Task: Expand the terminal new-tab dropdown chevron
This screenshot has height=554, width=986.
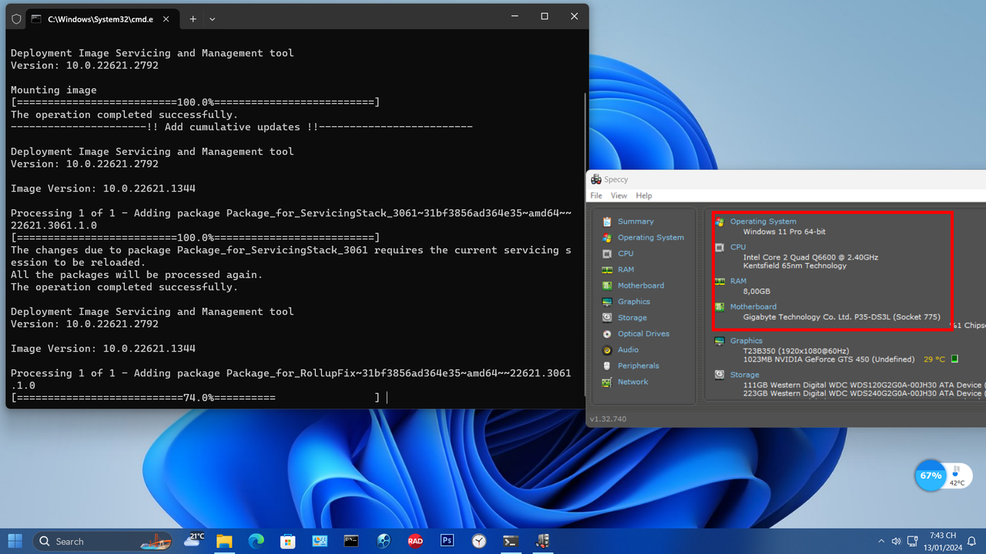Action: (213, 18)
